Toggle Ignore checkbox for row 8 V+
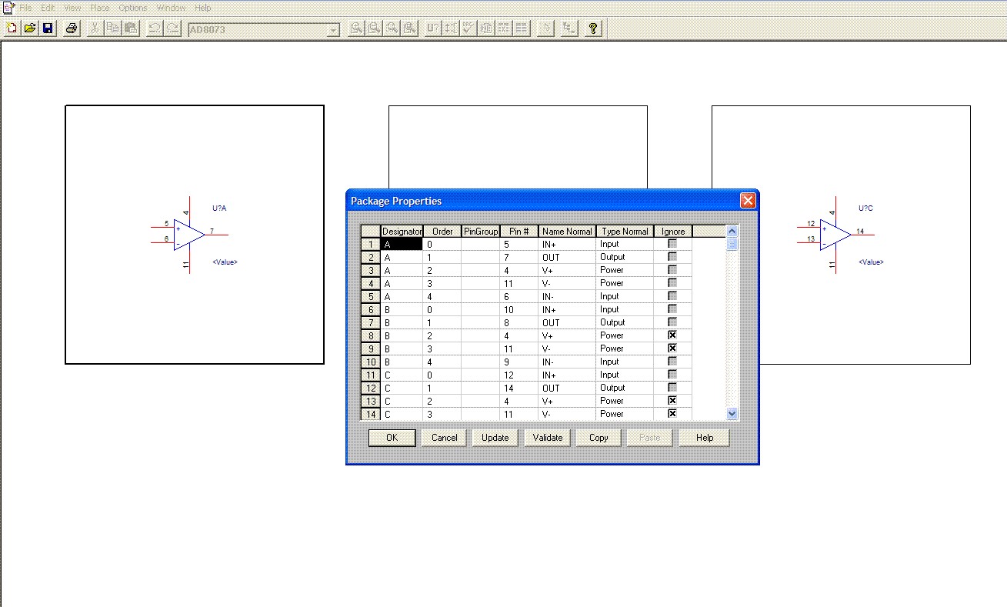The width and height of the screenshot is (1007, 607). [x=672, y=335]
